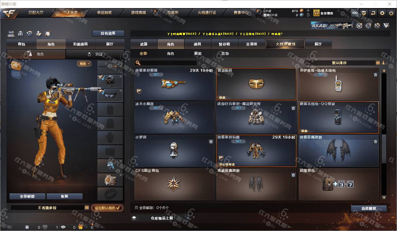397x231 pixels.
Task: Click the trash icon on 小萝莉 item
Action: pos(211,142)
